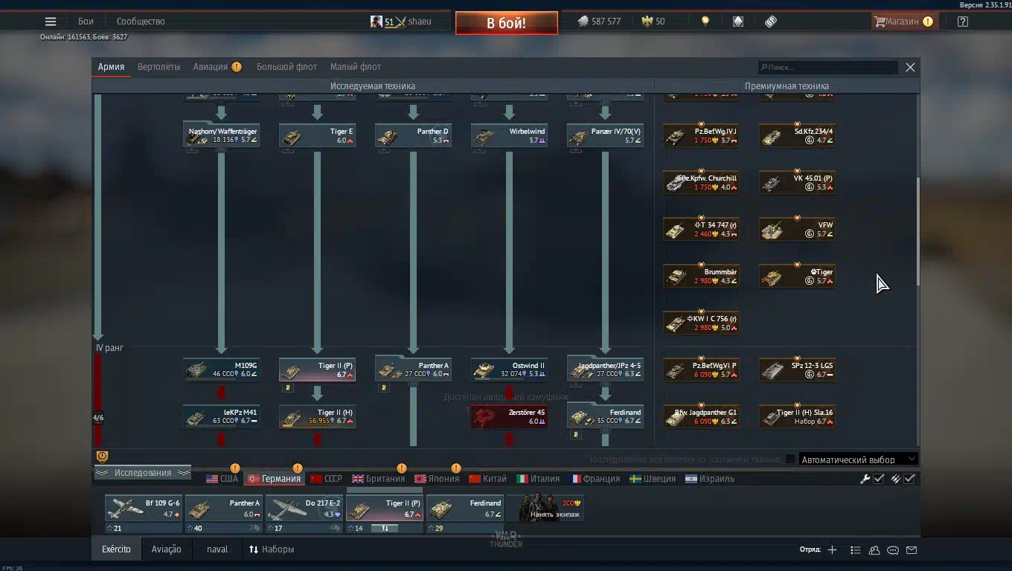Open the mail envelope icon
This screenshot has height=571, width=1012.
tap(912, 550)
